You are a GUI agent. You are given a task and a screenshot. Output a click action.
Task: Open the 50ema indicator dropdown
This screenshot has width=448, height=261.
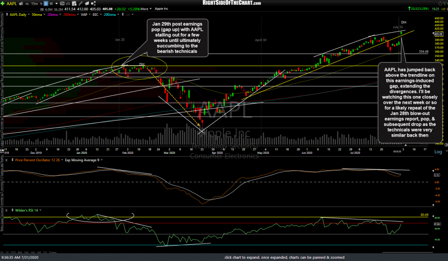[45, 14]
